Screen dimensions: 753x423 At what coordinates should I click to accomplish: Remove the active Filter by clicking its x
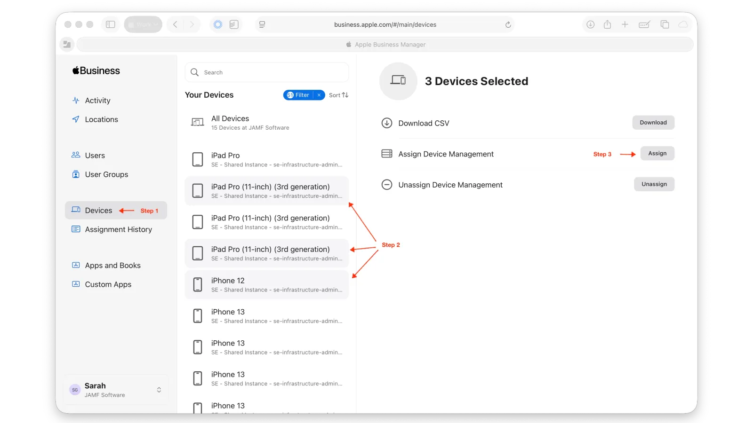point(319,95)
